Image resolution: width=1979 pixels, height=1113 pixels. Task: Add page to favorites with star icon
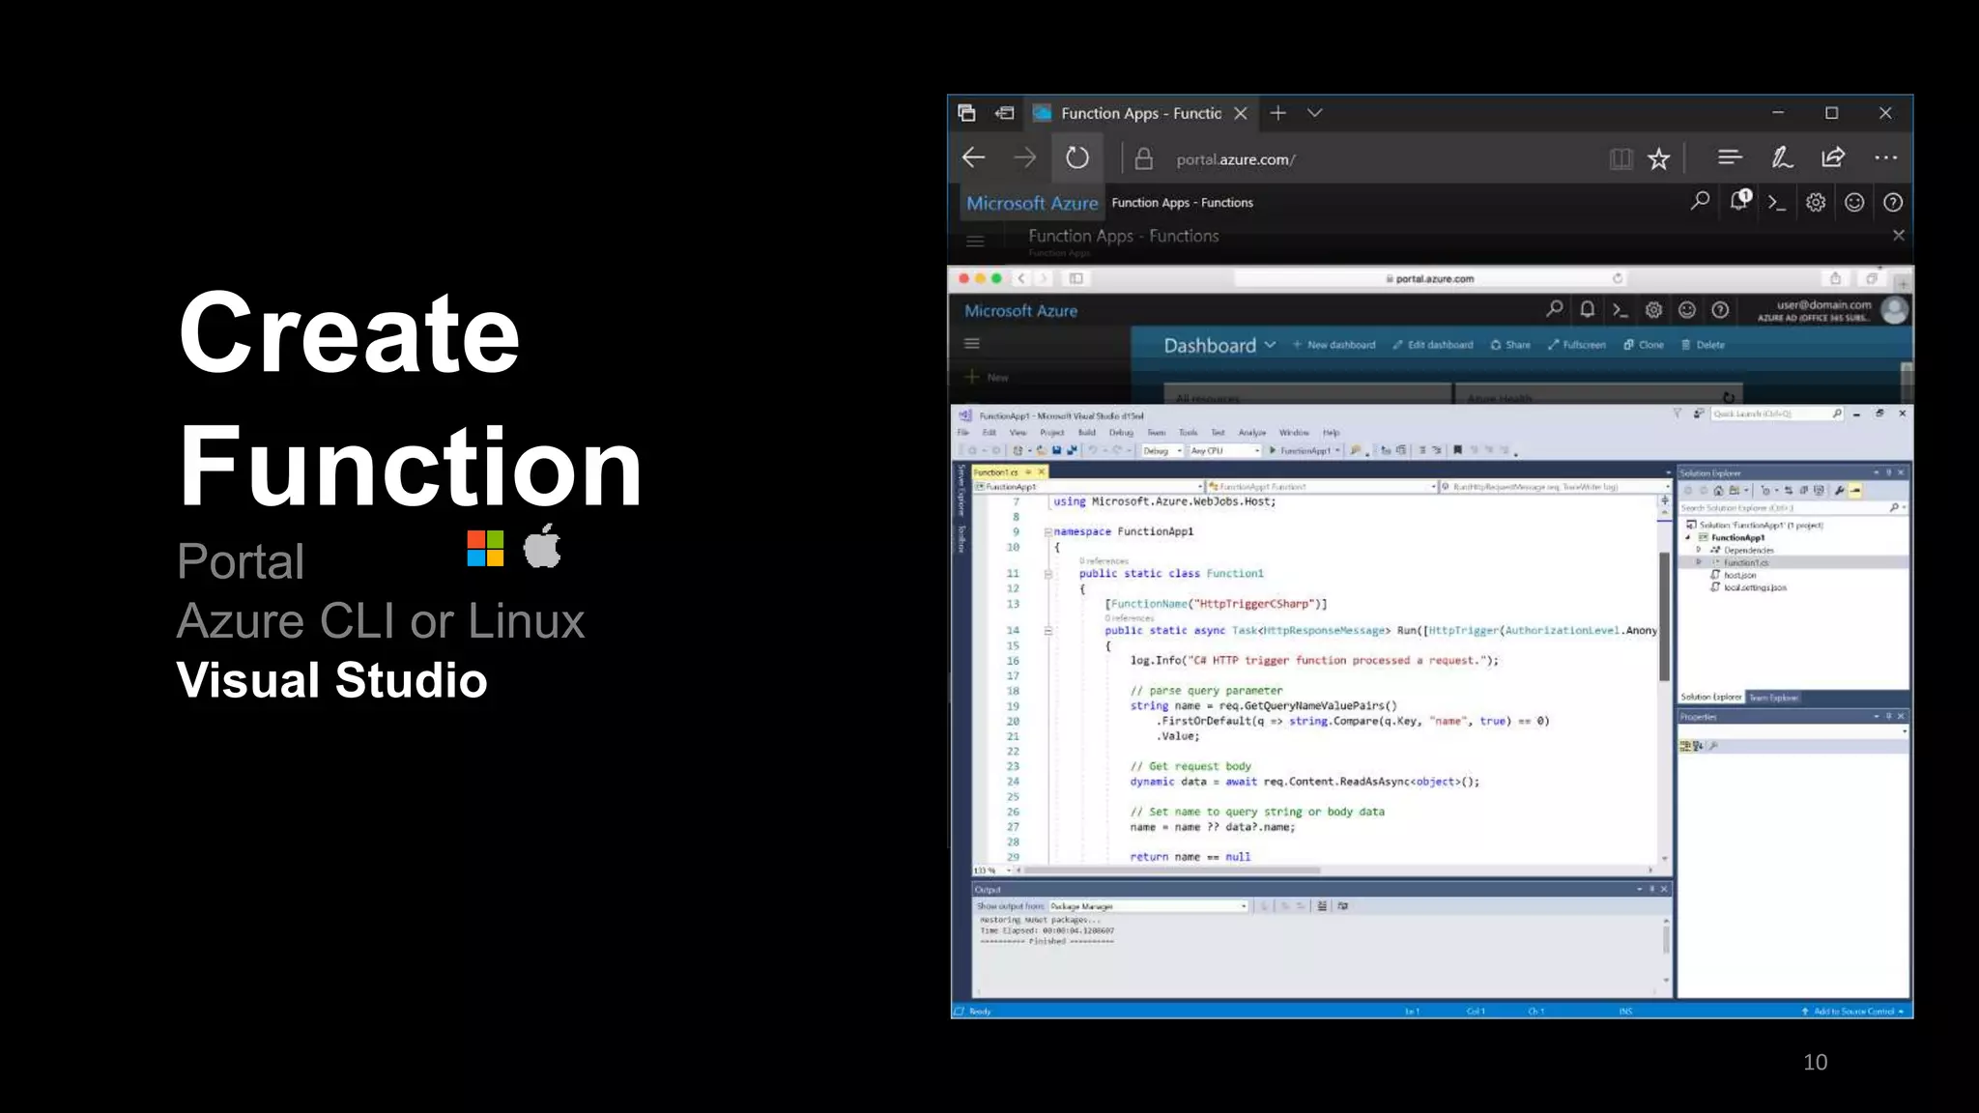tap(1659, 158)
